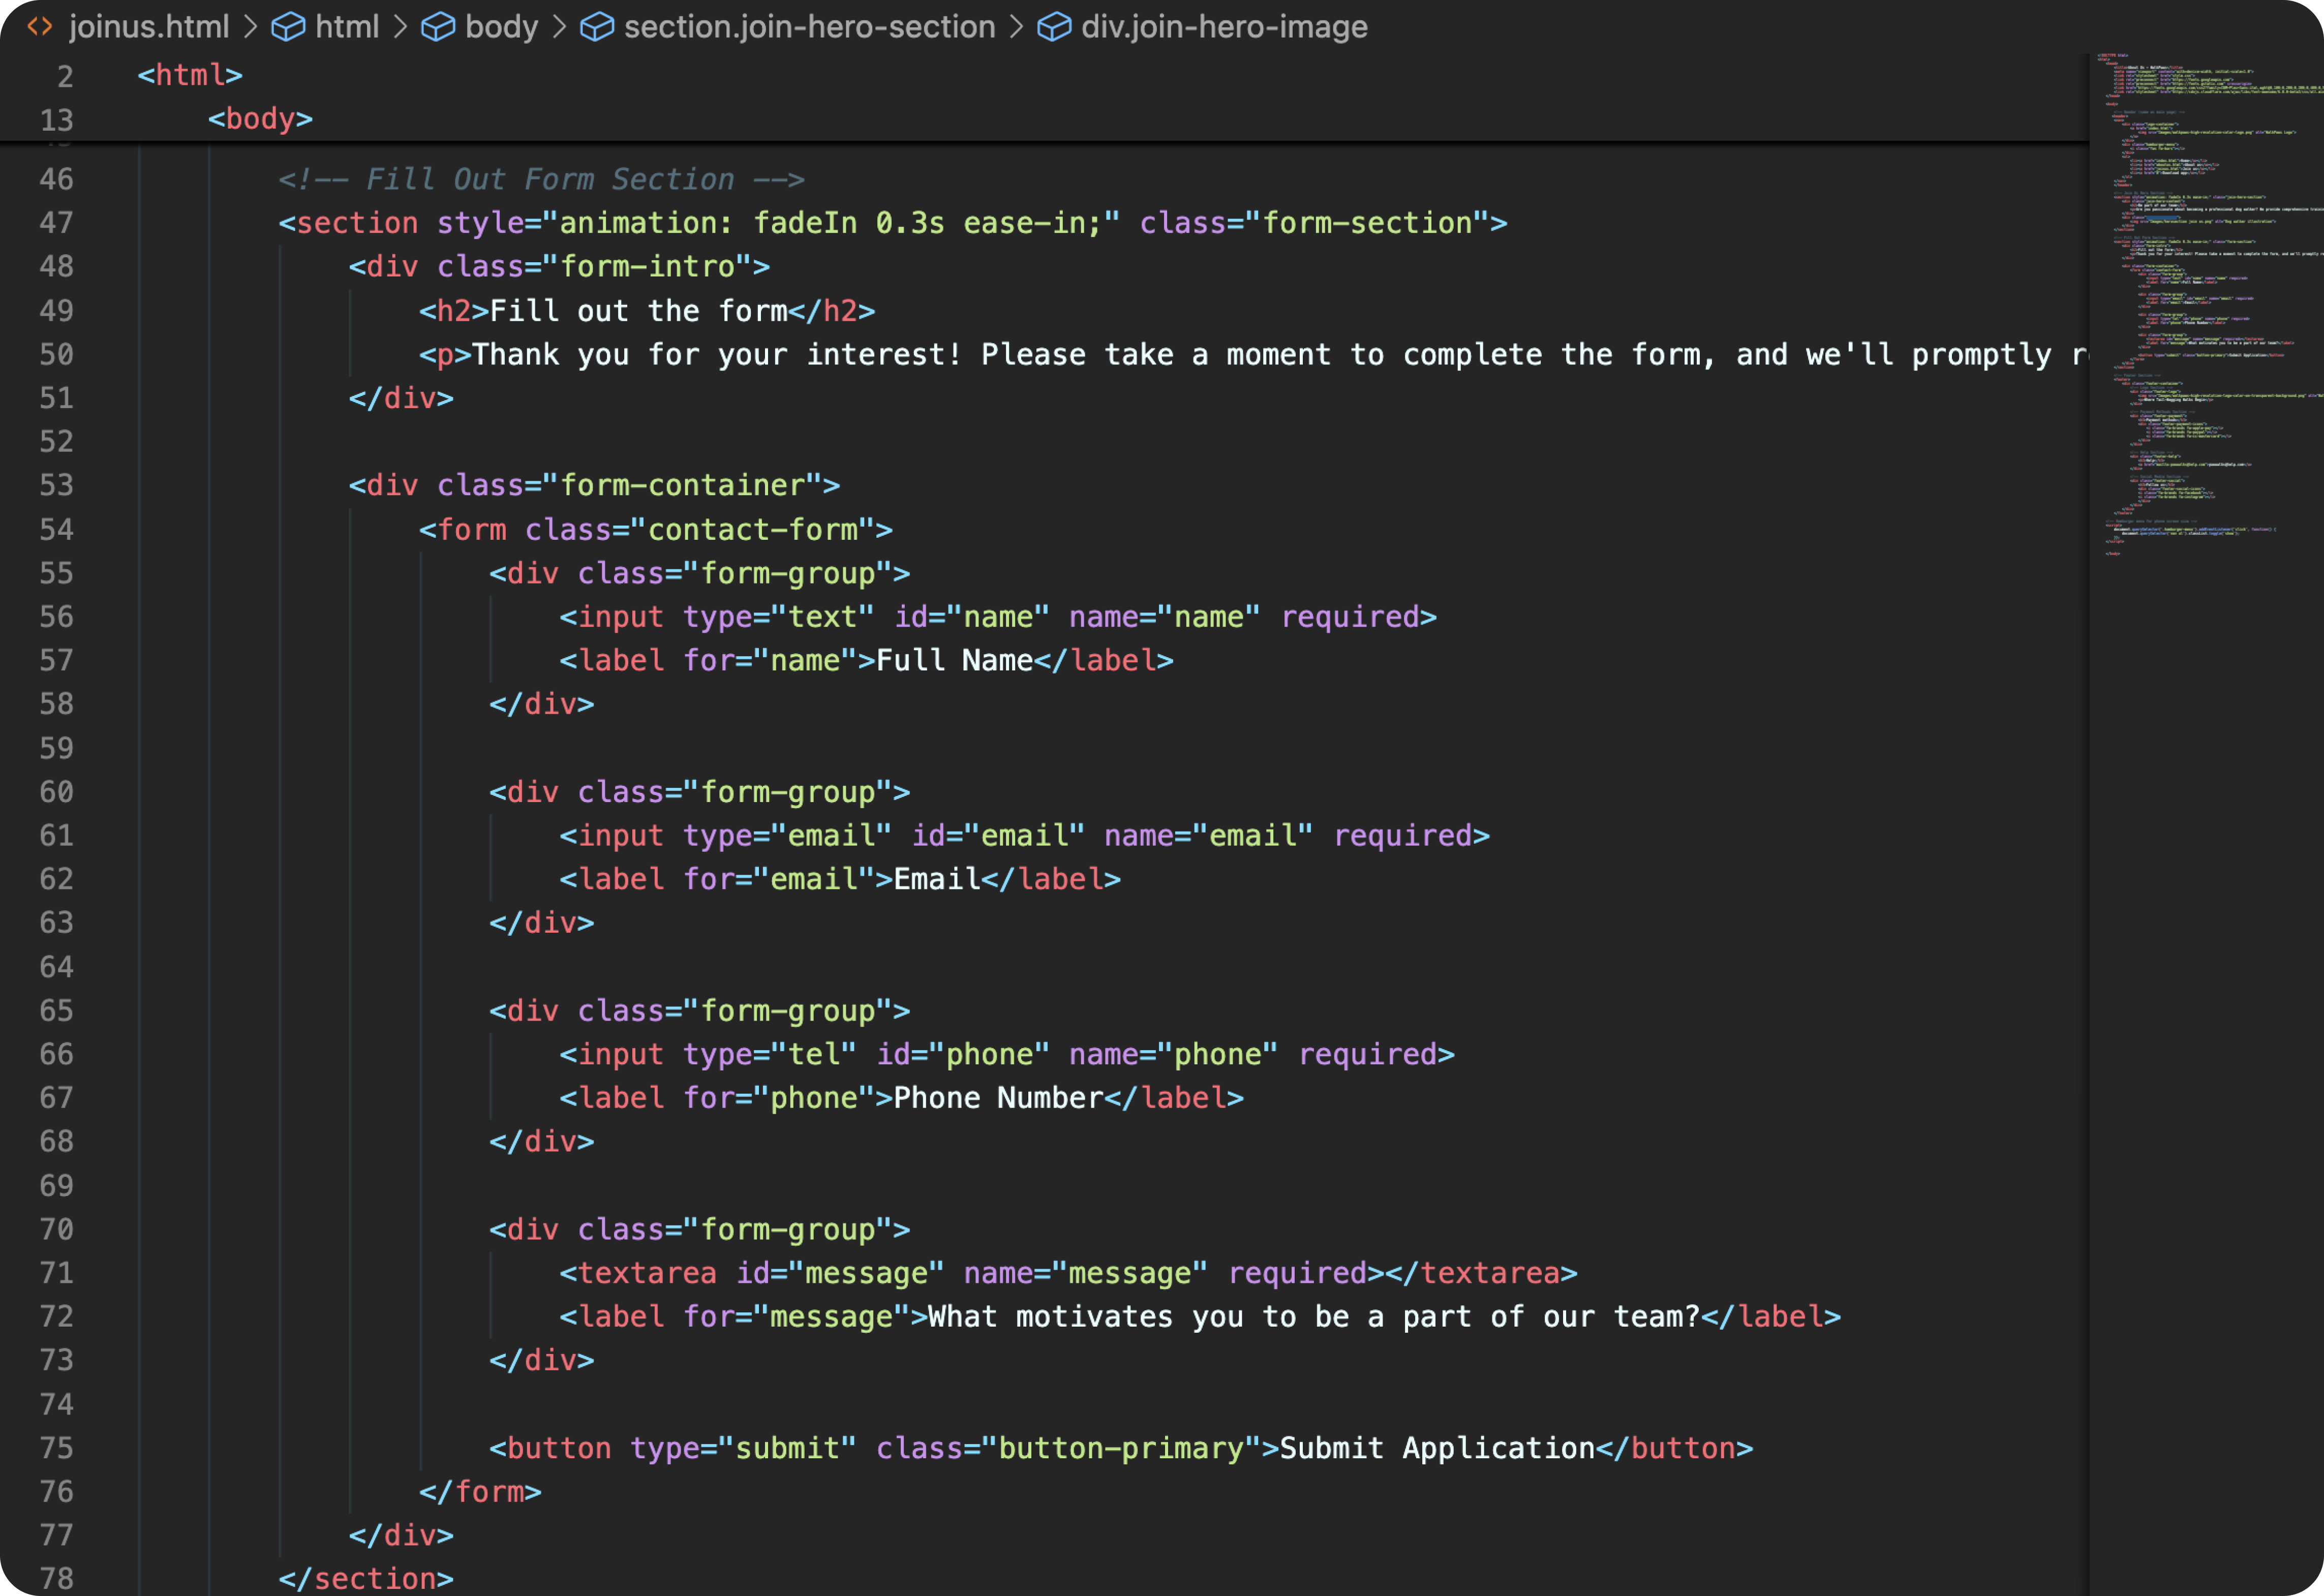Click cube icon before body breadcrumb
The width and height of the screenshot is (2324, 1596).
pyautogui.click(x=438, y=27)
